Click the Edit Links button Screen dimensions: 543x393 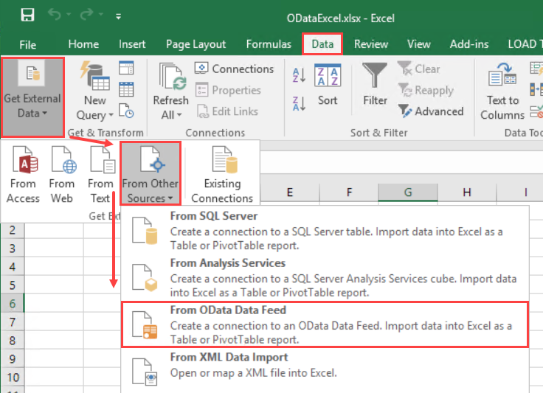click(227, 111)
